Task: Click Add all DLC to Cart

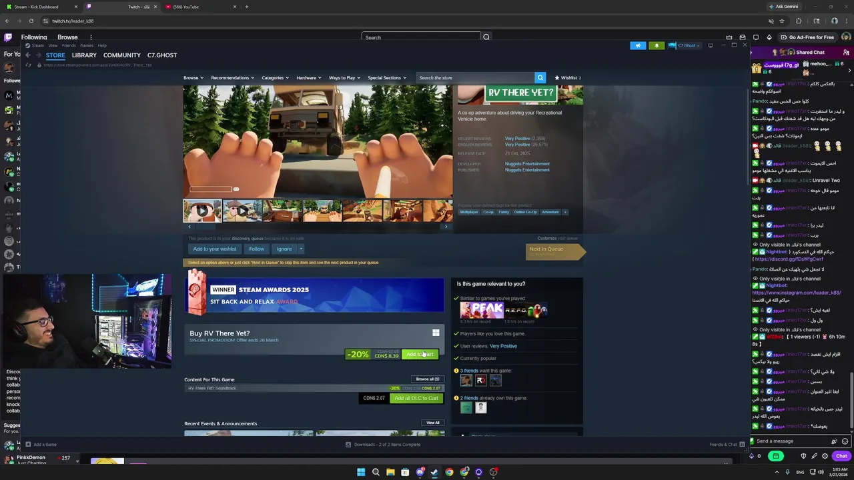Action: (416, 399)
